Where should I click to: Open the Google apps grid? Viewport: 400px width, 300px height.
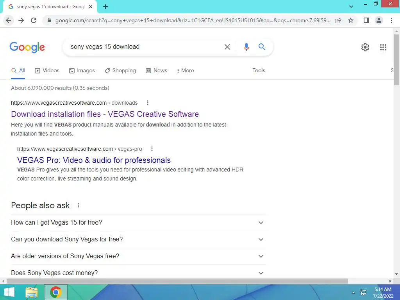click(x=383, y=47)
